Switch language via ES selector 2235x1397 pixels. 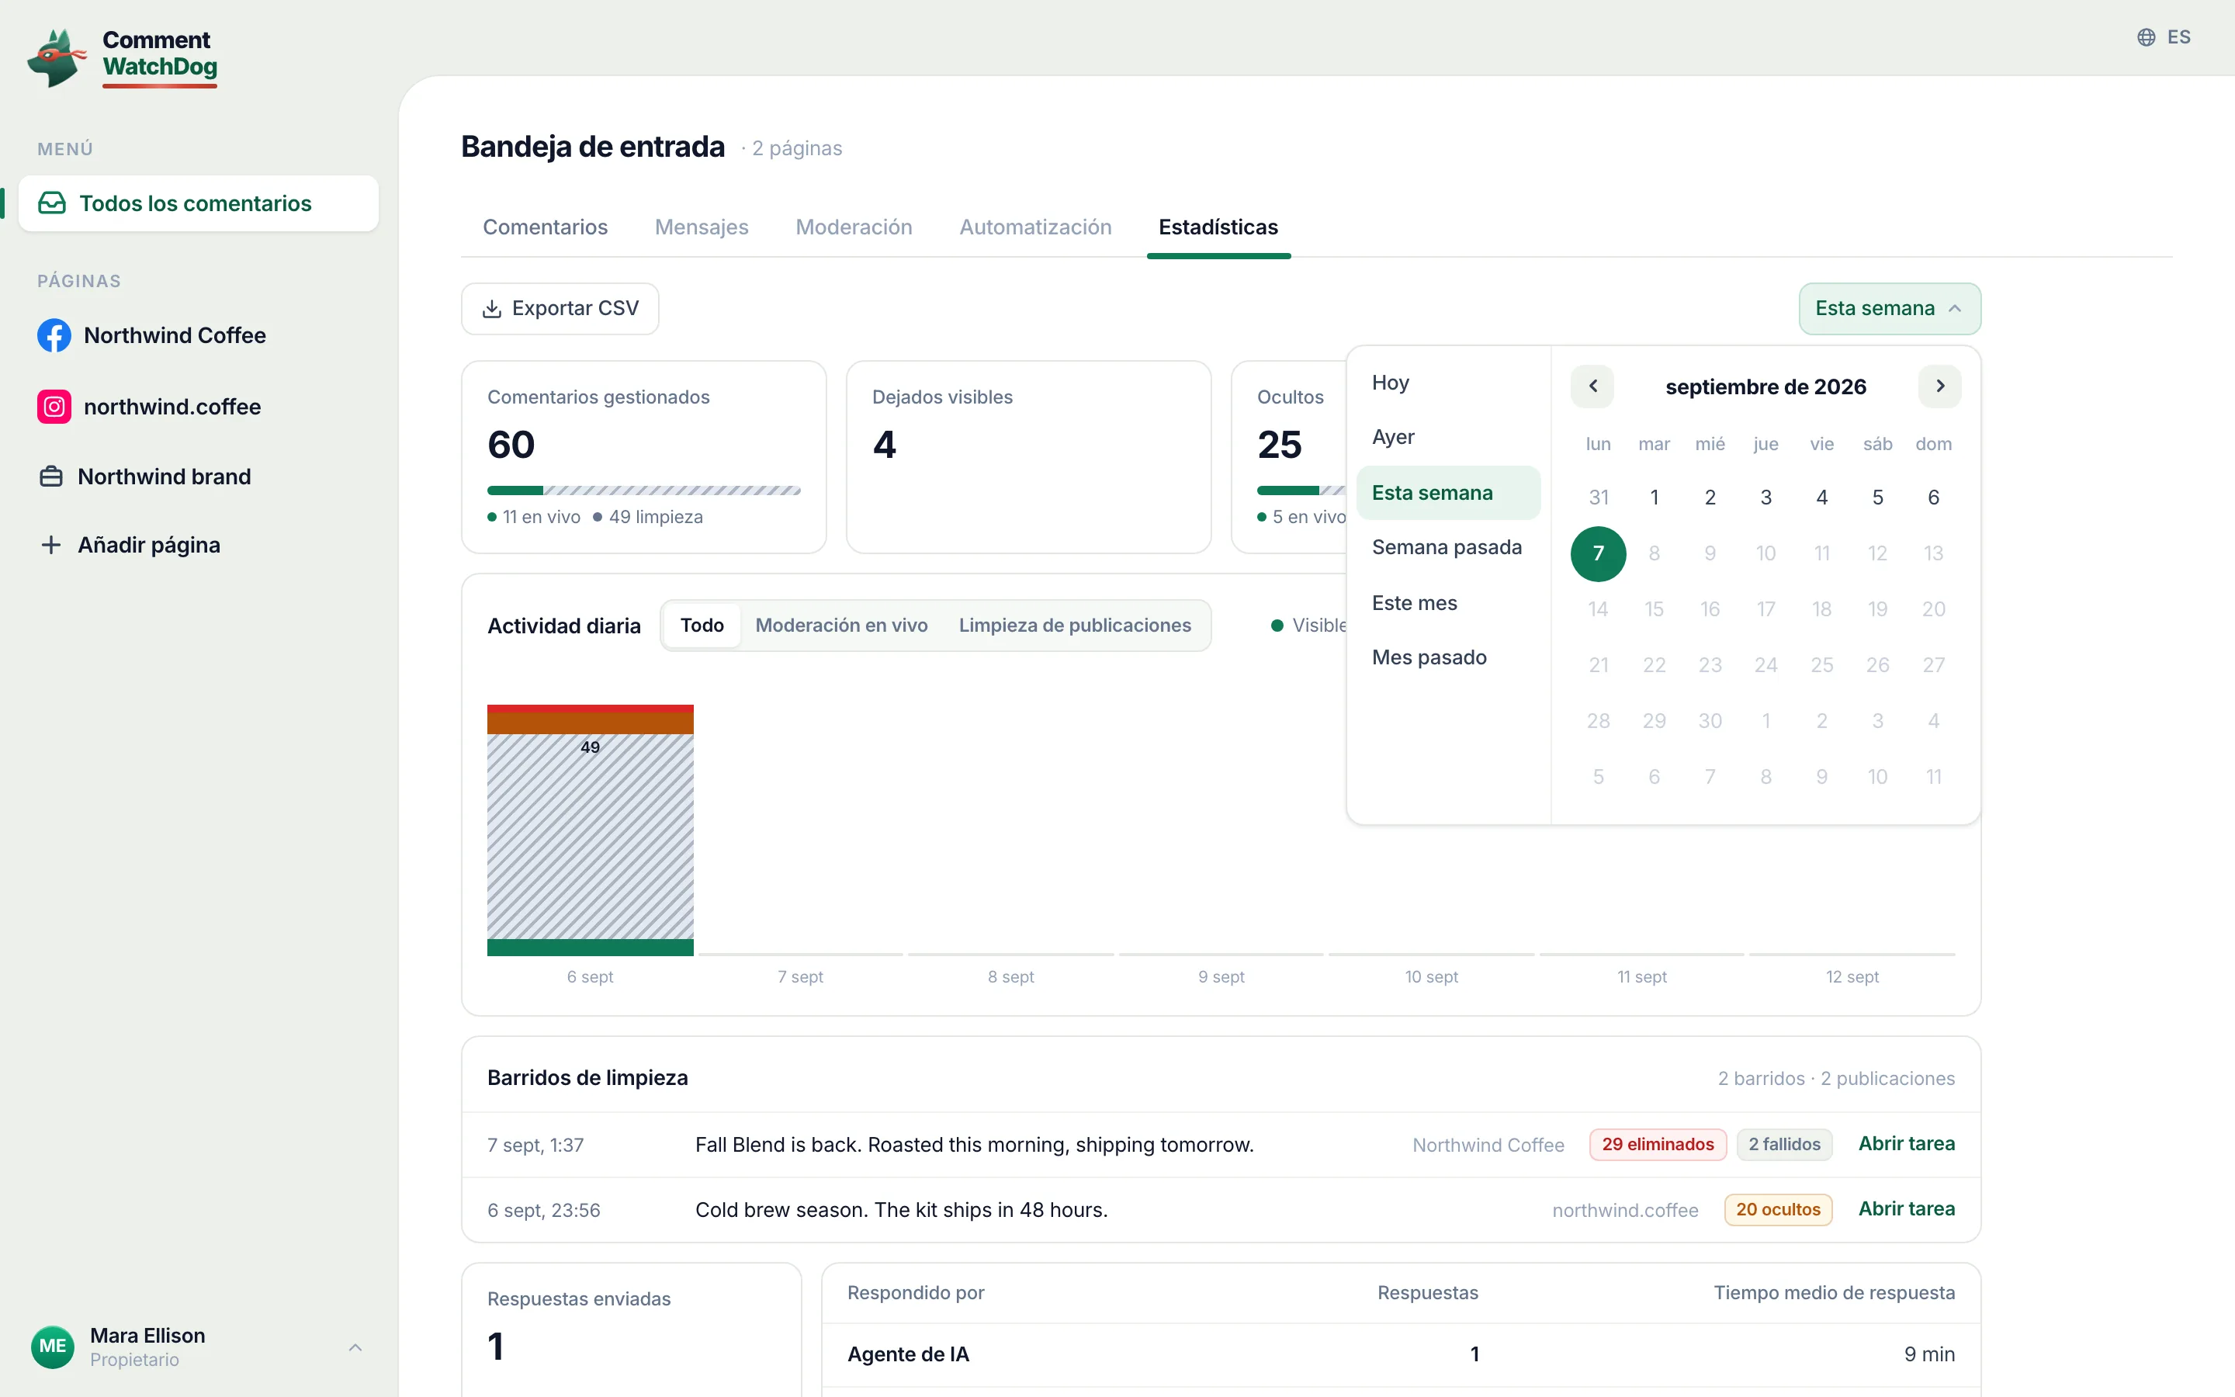pos(2164,37)
